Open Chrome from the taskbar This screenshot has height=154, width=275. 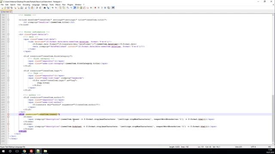(x=24, y=151)
